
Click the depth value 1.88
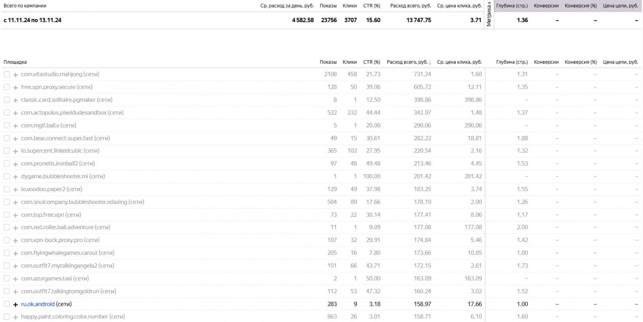pyautogui.click(x=522, y=138)
